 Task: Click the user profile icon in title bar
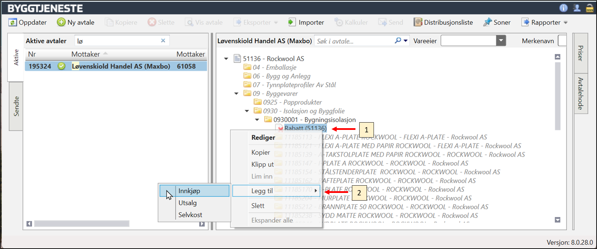tap(576, 8)
